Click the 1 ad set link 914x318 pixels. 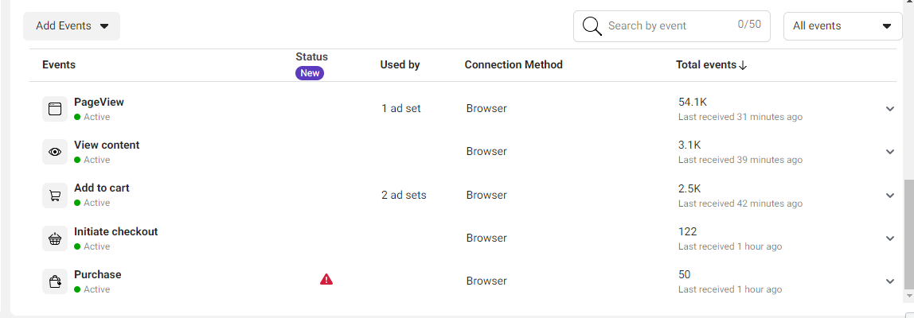(x=401, y=109)
